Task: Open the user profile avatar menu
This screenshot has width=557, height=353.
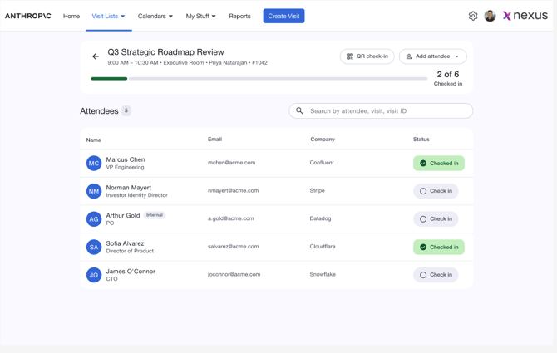Action: tap(490, 16)
